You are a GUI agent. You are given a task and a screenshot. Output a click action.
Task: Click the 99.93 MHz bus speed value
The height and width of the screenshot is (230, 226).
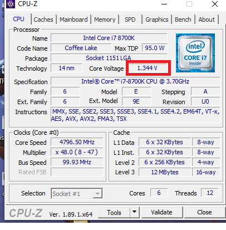click(77, 162)
